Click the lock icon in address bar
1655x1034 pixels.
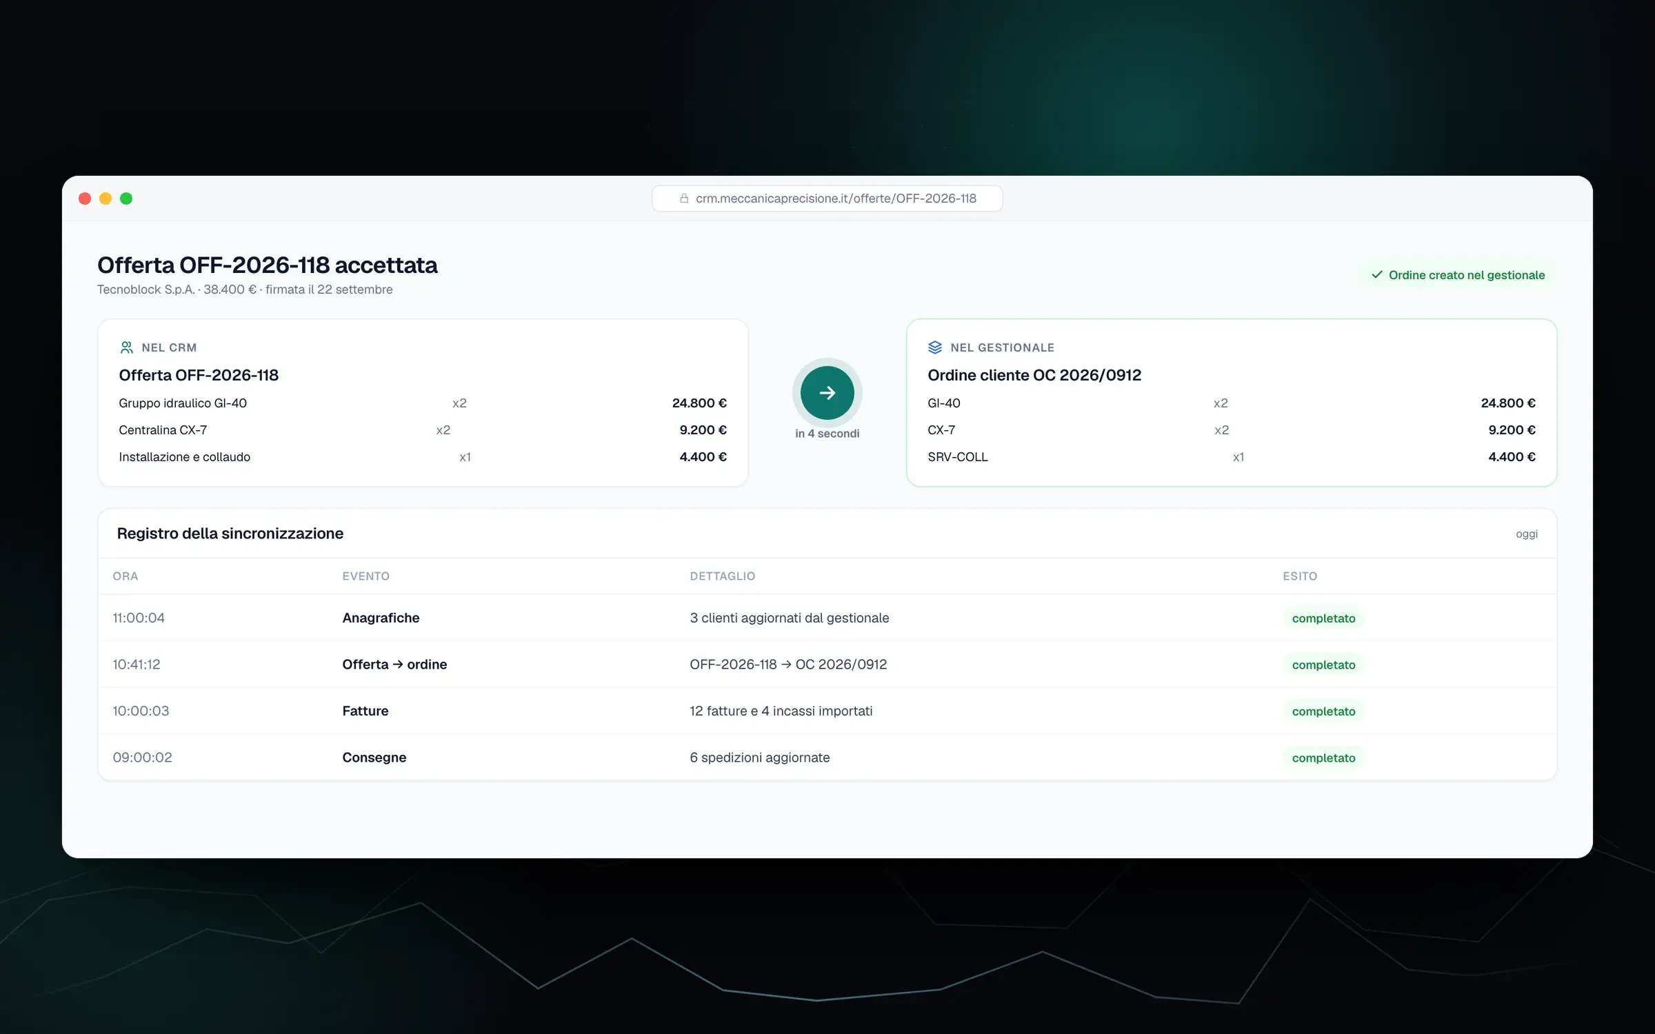pyautogui.click(x=684, y=199)
